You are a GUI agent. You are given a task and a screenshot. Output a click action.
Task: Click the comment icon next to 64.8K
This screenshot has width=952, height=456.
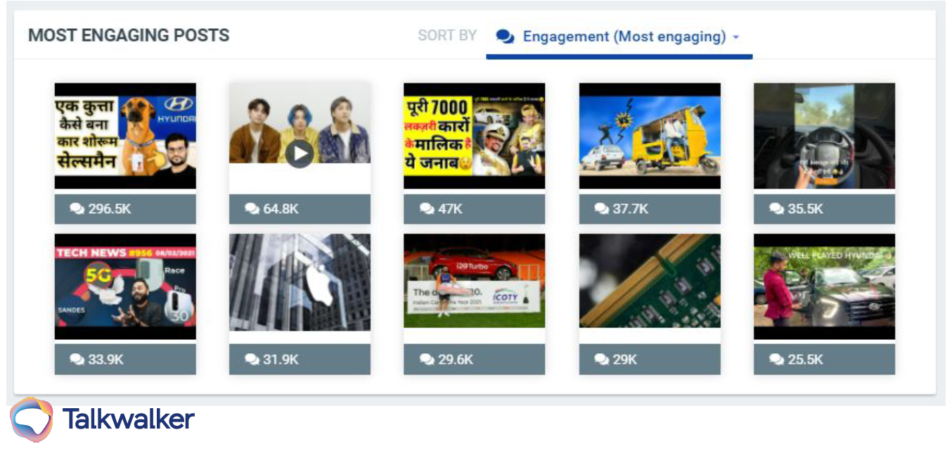coord(252,209)
